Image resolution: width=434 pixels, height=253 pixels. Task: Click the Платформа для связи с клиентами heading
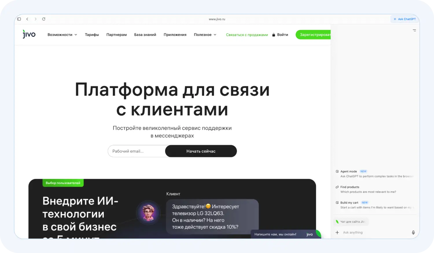click(172, 99)
